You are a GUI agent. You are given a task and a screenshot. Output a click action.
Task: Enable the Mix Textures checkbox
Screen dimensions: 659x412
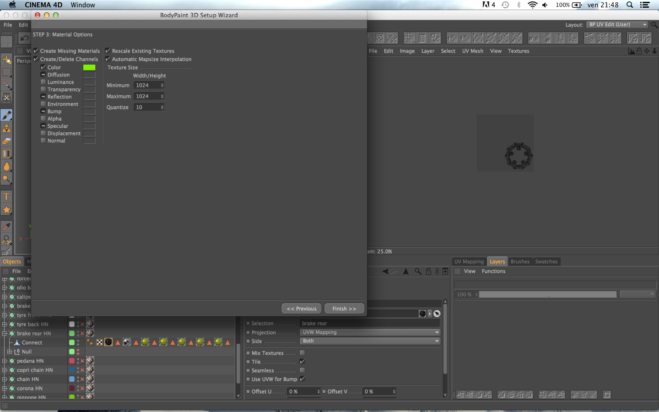coord(302,353)
